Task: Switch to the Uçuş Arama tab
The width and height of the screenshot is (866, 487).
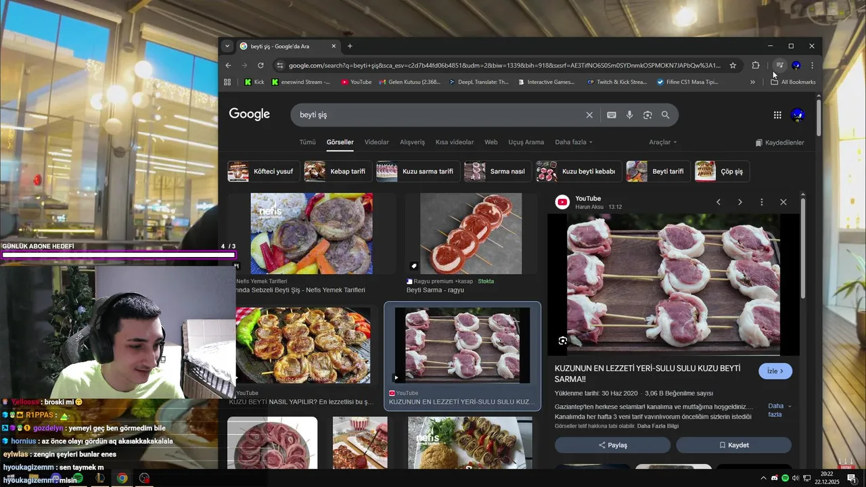Action: pos(526,142)
